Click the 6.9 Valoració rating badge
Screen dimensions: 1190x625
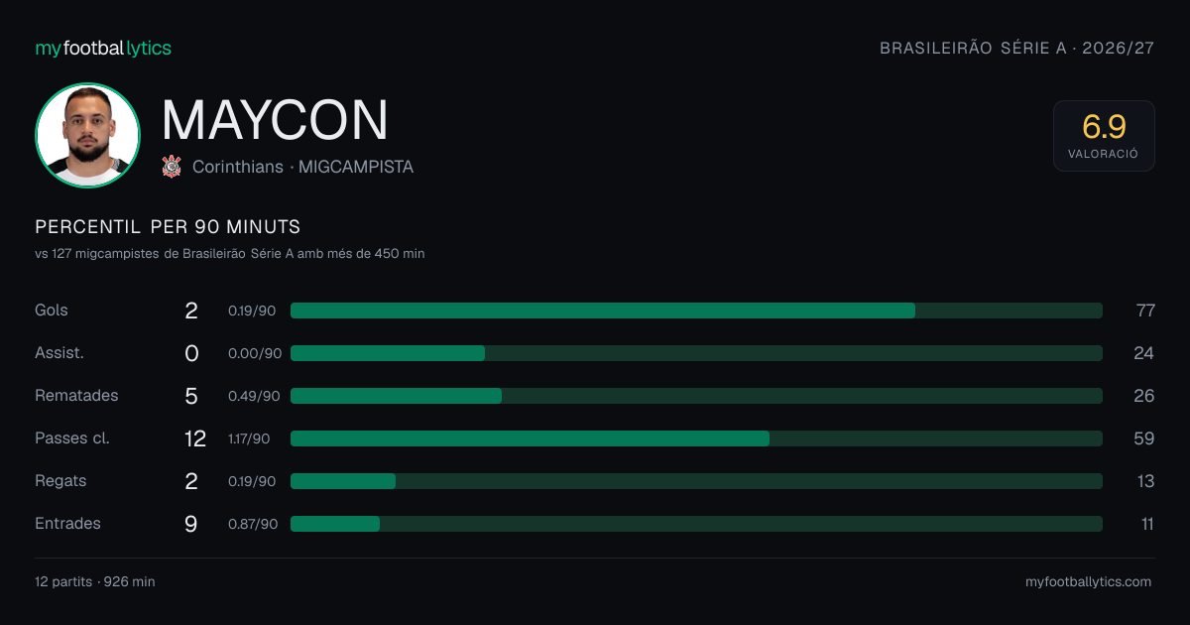1104,136
